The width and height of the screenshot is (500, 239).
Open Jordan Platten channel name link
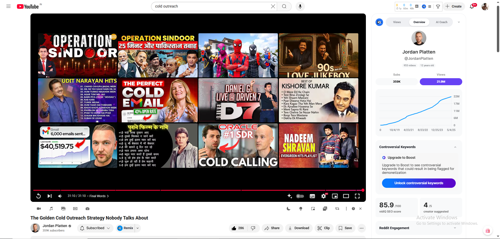coord(55,226)
